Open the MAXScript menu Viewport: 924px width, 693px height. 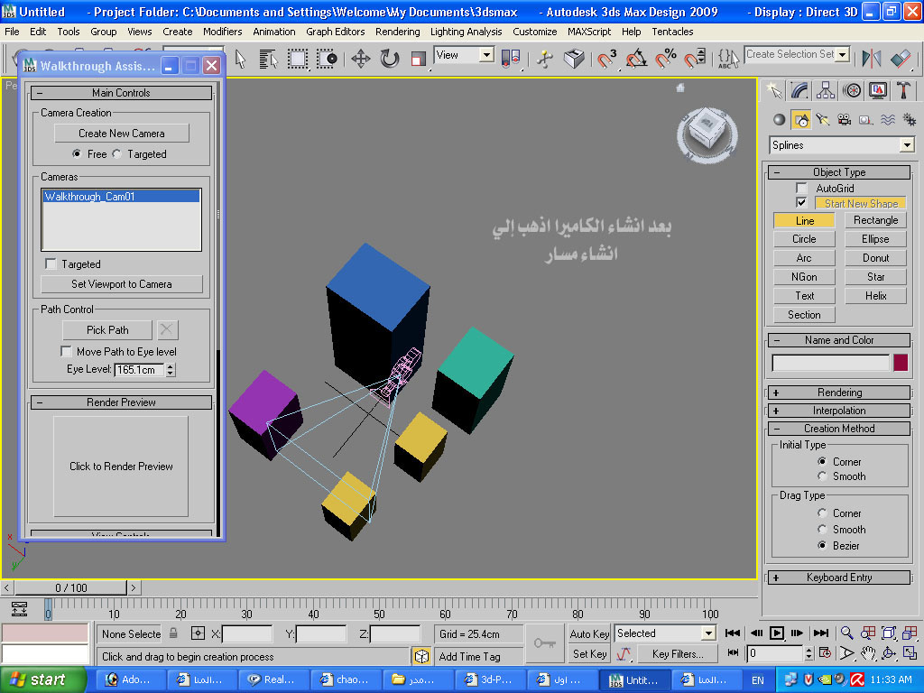(x=589, y=32)
